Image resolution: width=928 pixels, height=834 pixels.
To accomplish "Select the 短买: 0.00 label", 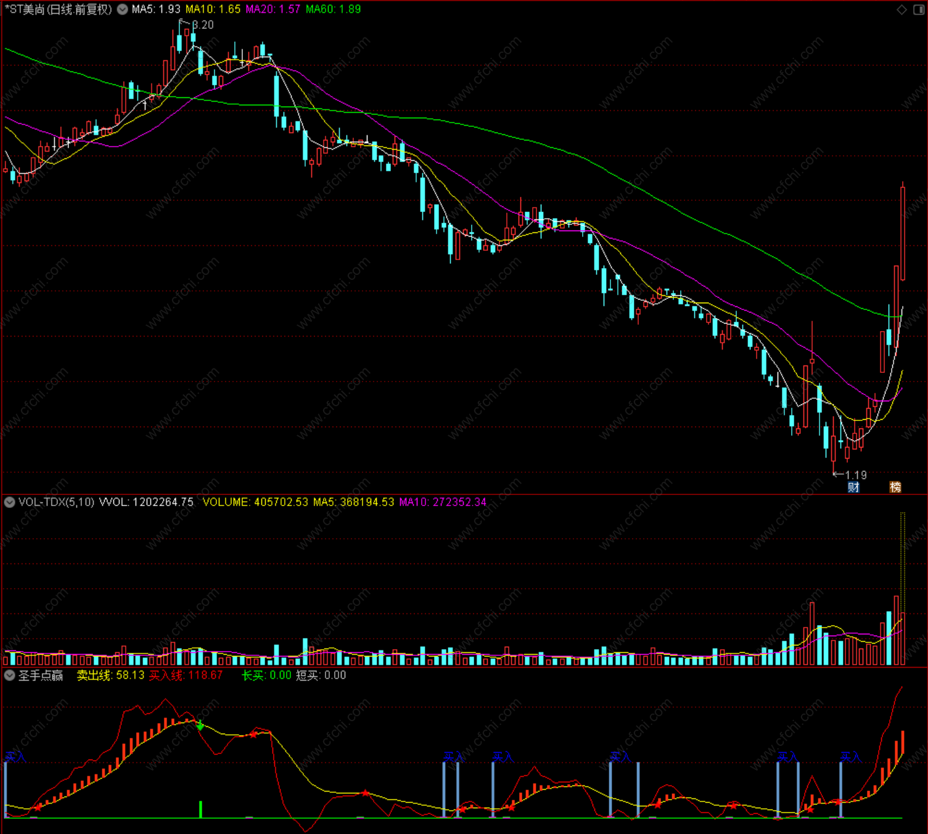I will pos(321,676).
